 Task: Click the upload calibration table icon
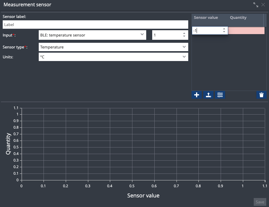208,95
